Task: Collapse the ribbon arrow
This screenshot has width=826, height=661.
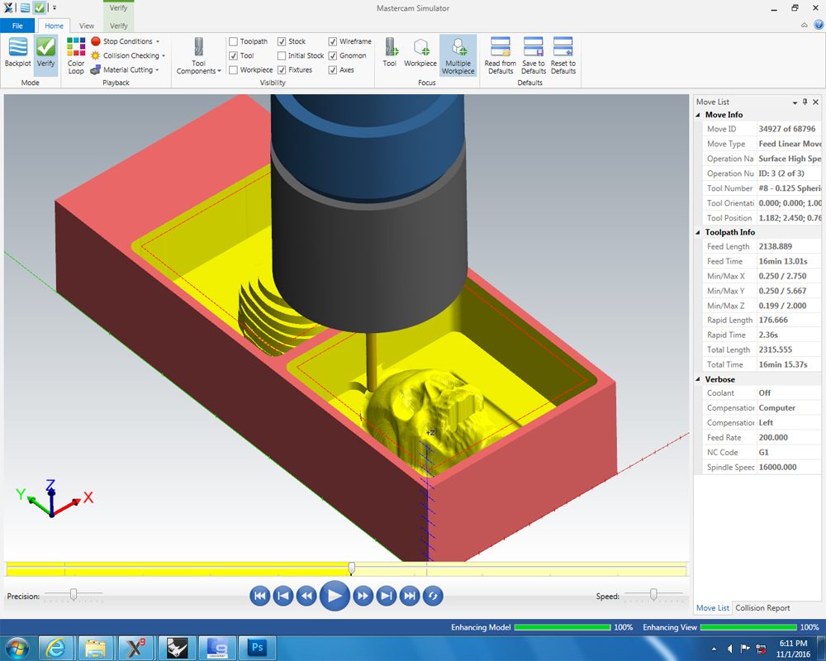Action: pyautogui.click(x=804, y=25)
